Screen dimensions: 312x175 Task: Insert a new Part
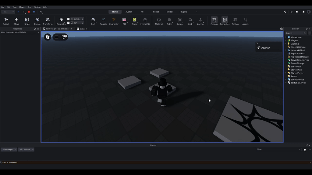click(93, 21)
